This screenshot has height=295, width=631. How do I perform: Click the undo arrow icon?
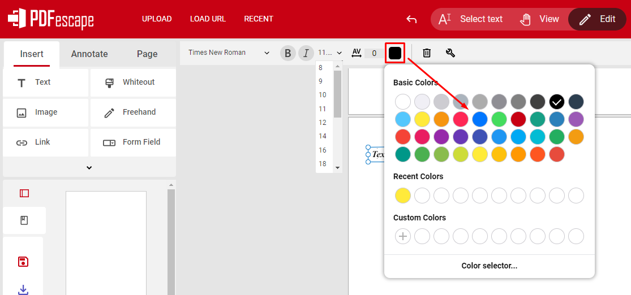pyautogui.click(x=411, y=19)
